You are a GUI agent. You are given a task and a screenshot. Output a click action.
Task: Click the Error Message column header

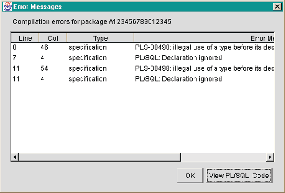[x=204, y=38]
